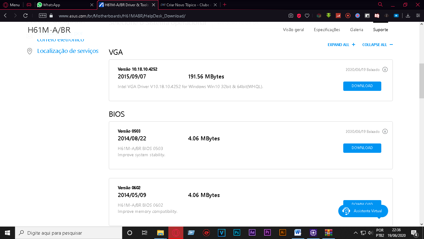Click the red circle record extension

[348, 16]
